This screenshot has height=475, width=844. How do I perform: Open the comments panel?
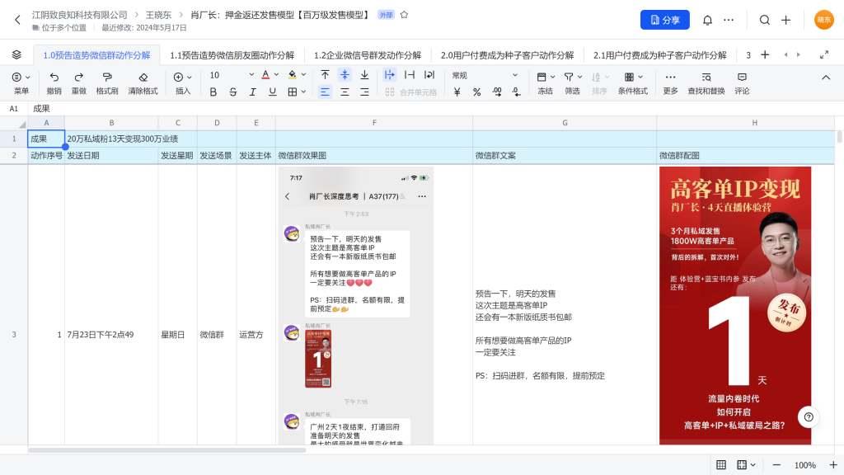click(x=742, y=83)
